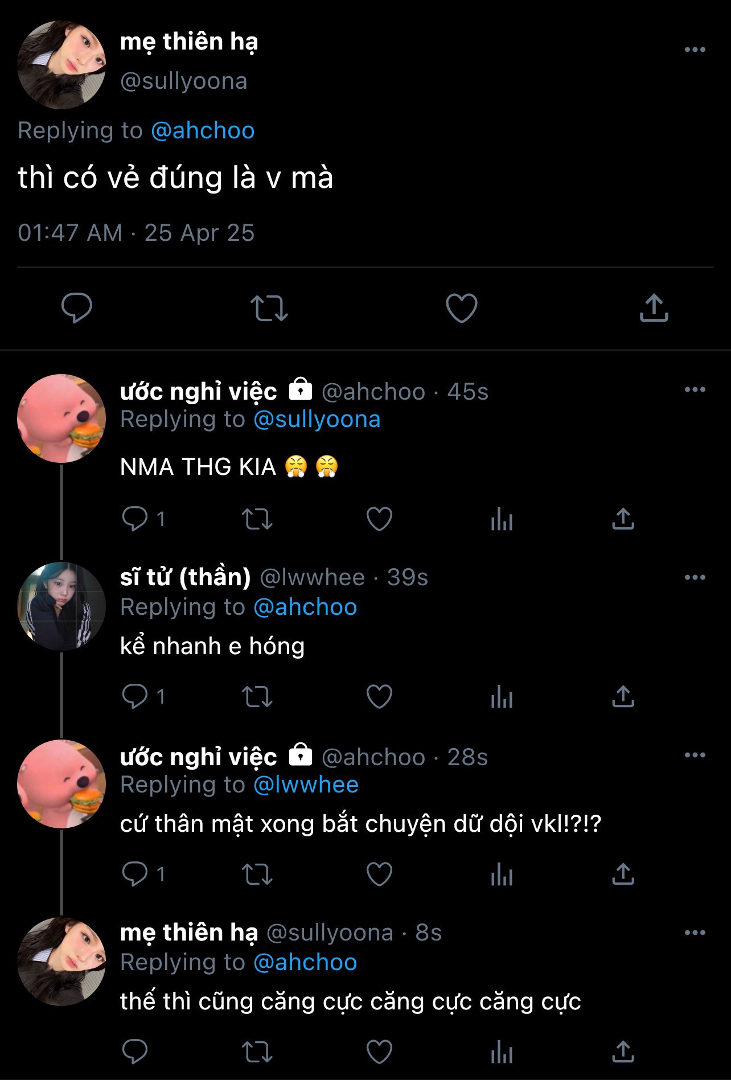Open the @ahchoo mention in main tweet header

pos(203,130)
